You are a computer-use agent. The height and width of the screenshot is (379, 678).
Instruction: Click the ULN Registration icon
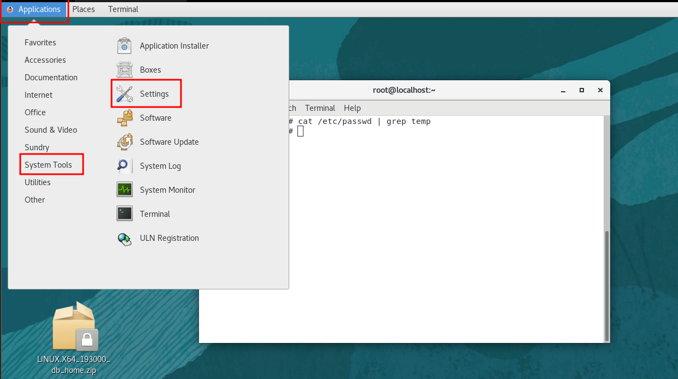tap(125, 238)
